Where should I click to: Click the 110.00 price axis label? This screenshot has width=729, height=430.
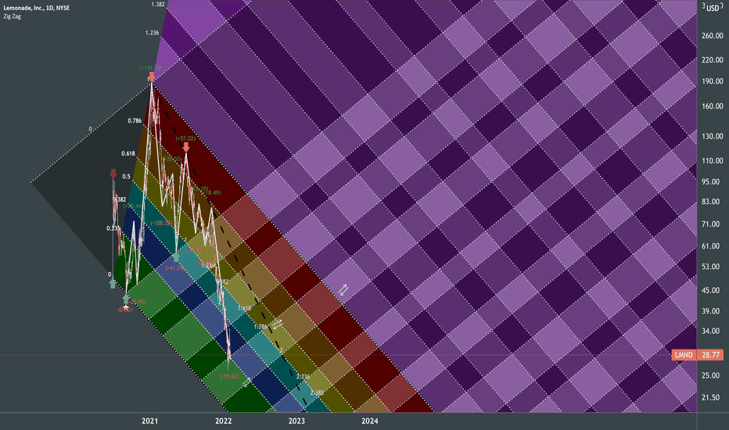tap(713, 161)
